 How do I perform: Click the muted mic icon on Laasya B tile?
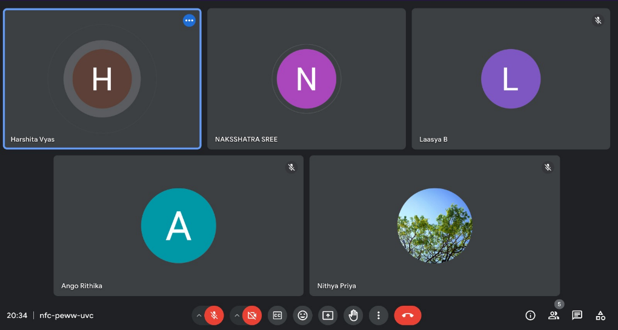tap(598, 21)
